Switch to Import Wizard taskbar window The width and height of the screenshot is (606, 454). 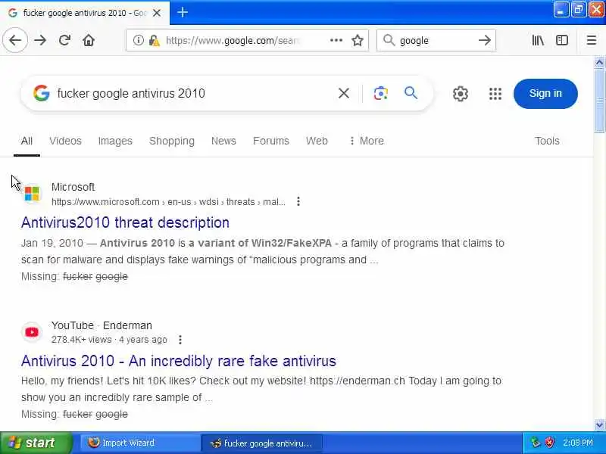(139, 443)
